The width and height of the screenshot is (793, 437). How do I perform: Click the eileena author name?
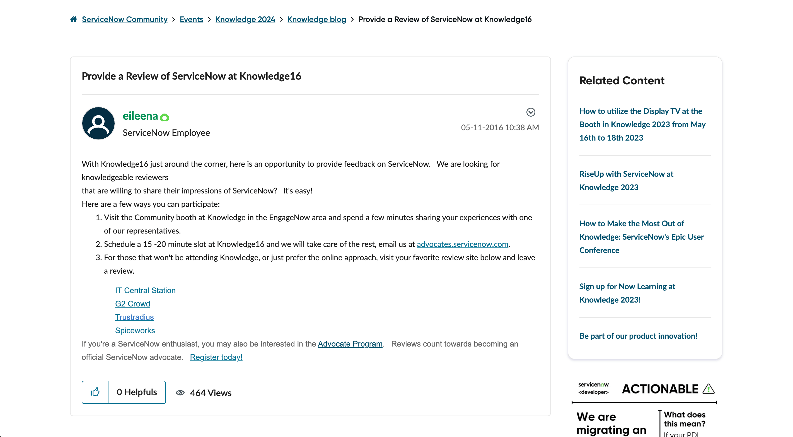tap(140, 116)
